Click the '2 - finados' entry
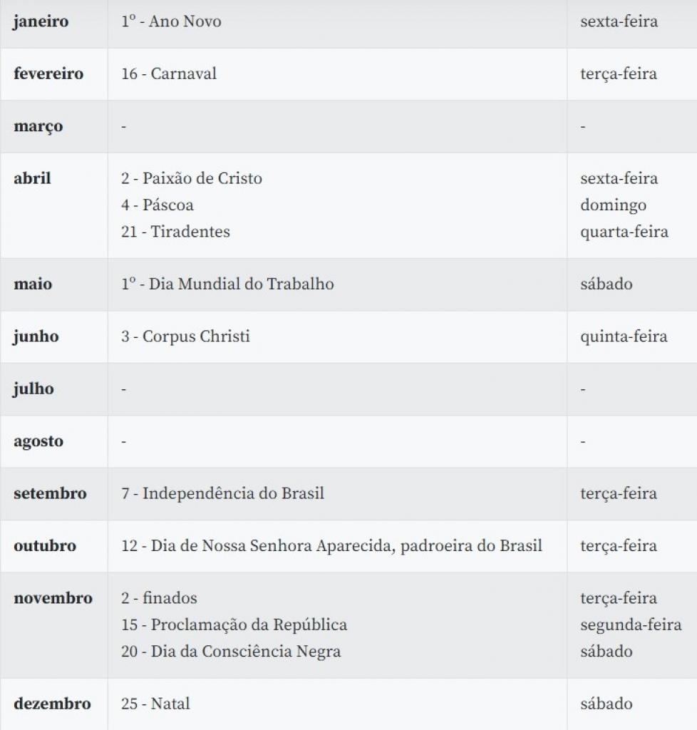The width and height of the screenshot is (697, 730). [159, 598]
